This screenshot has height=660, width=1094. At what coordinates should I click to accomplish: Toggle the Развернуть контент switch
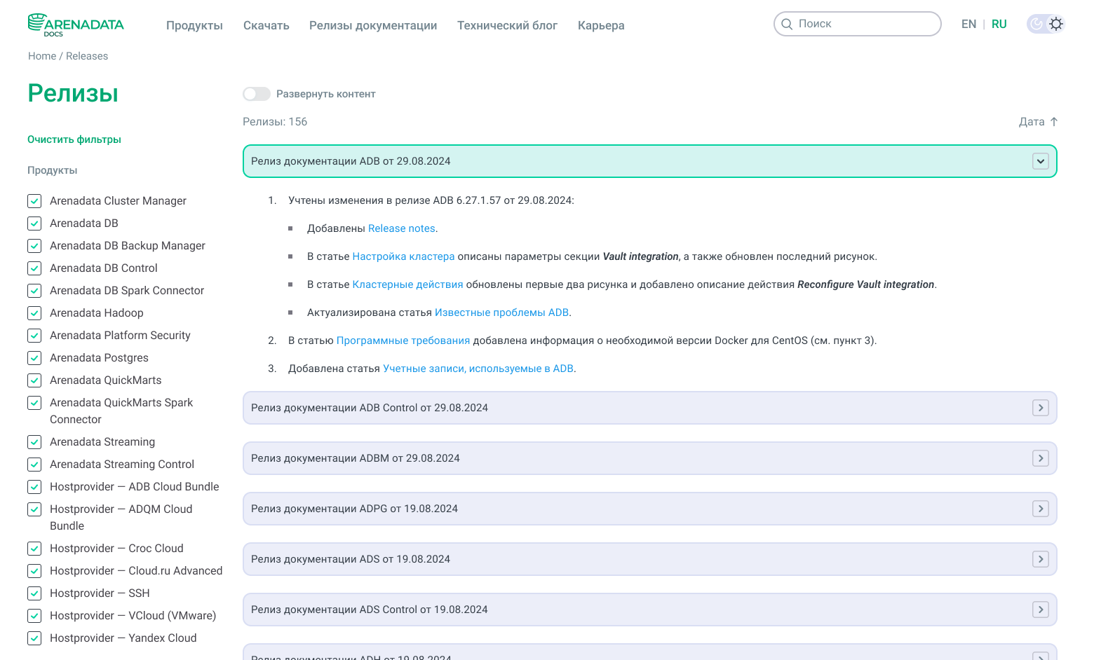[257, 94]
